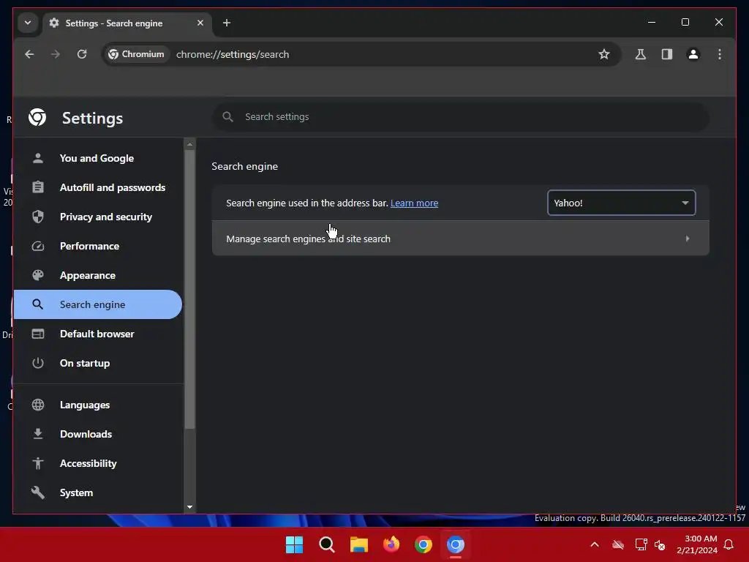Select Search engine in the sidebar
This screenshot has height=562, width=749.
coord(97,304)
